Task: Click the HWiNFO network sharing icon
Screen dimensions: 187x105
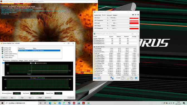Action: [112, 78]
